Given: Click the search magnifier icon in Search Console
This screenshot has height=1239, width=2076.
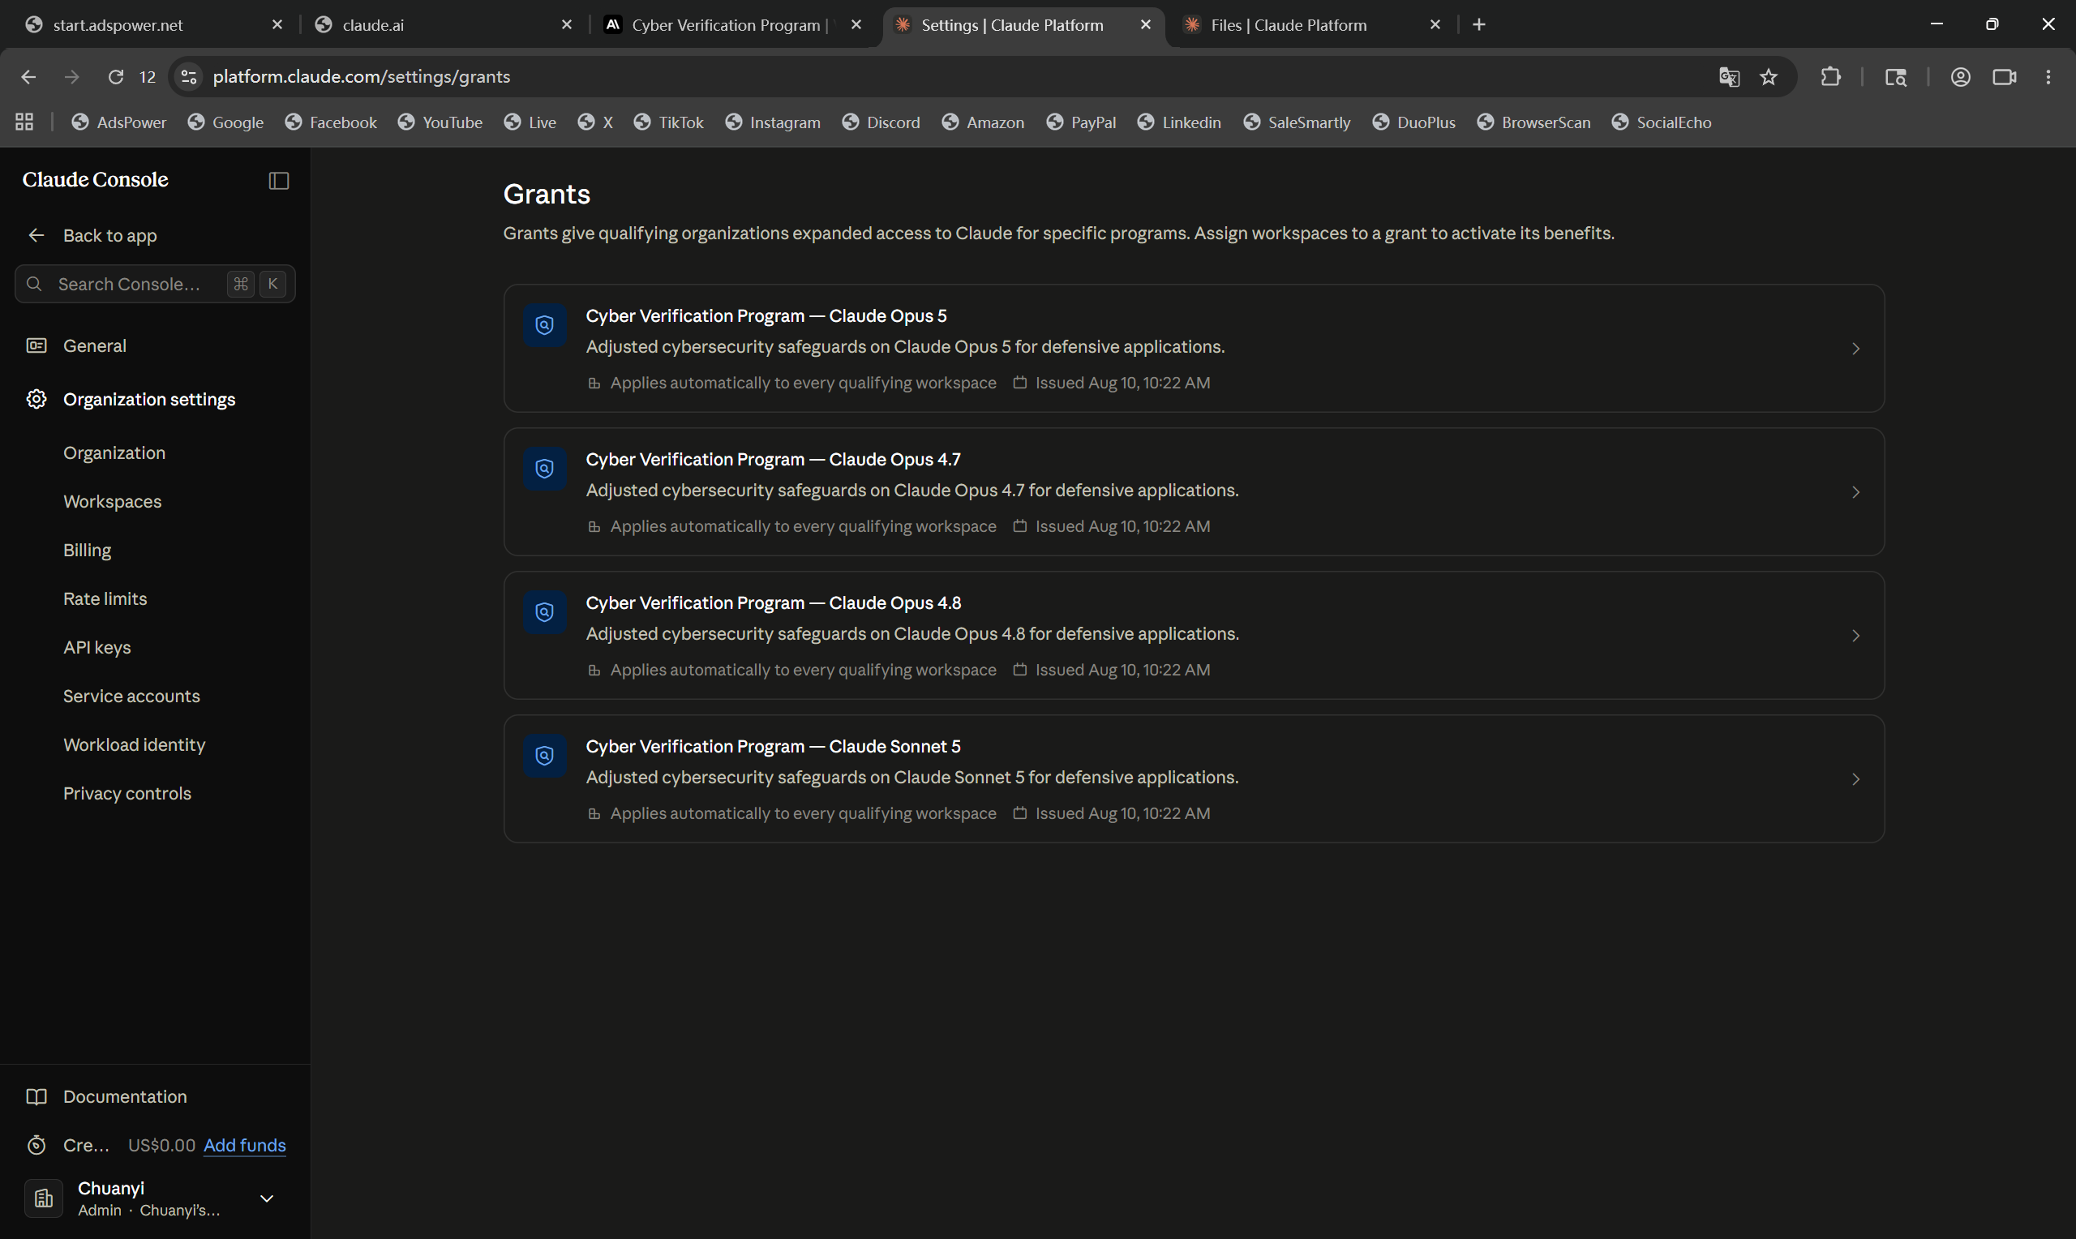Looking at the screenshot, I should (x=34, y=284).
